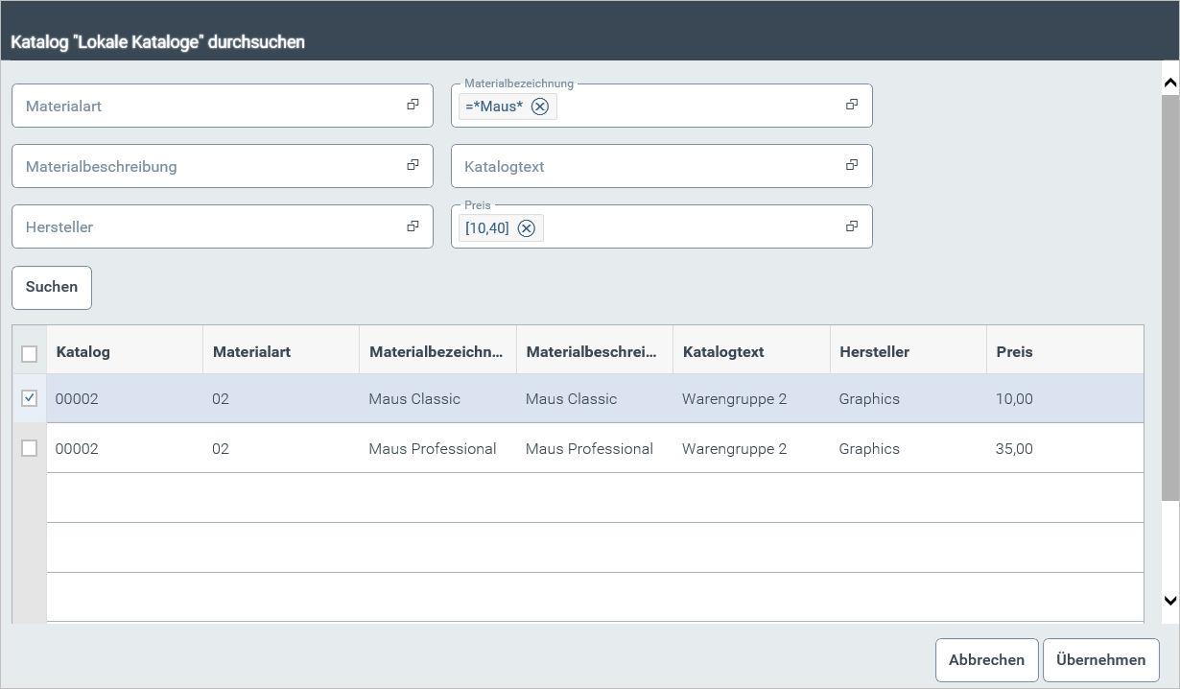Open value help icon for Hersteller field
1180x689 pixels.
coord(413,226)
